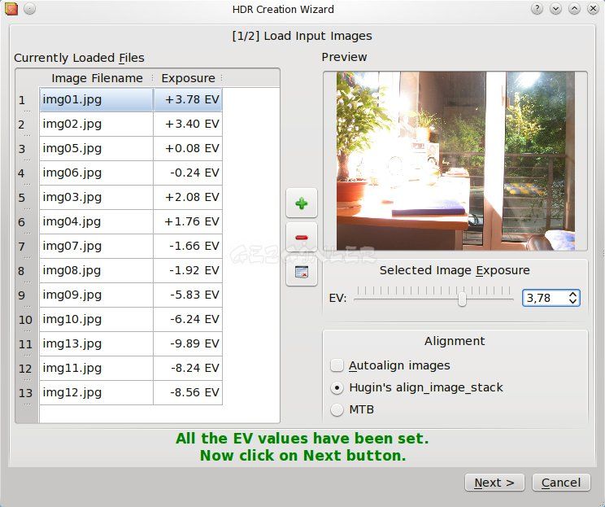Viewport: 605px width, 507px height.
Task: Click the Exposure column header
Action: coord(189,78)
